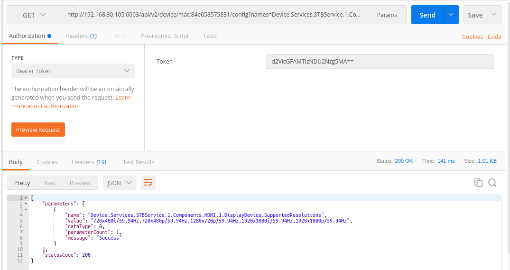Click the wrap lines icon

[148, 183]
